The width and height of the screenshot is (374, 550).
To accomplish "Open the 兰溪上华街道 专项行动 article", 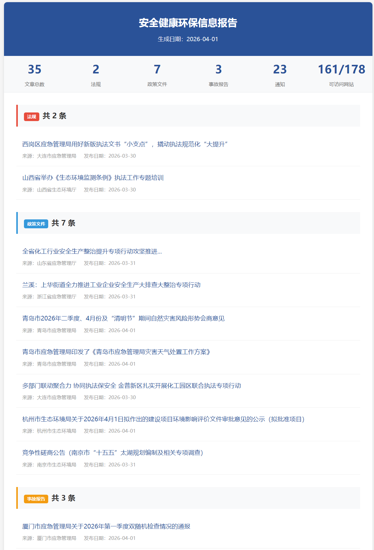I will pos(111,285).
